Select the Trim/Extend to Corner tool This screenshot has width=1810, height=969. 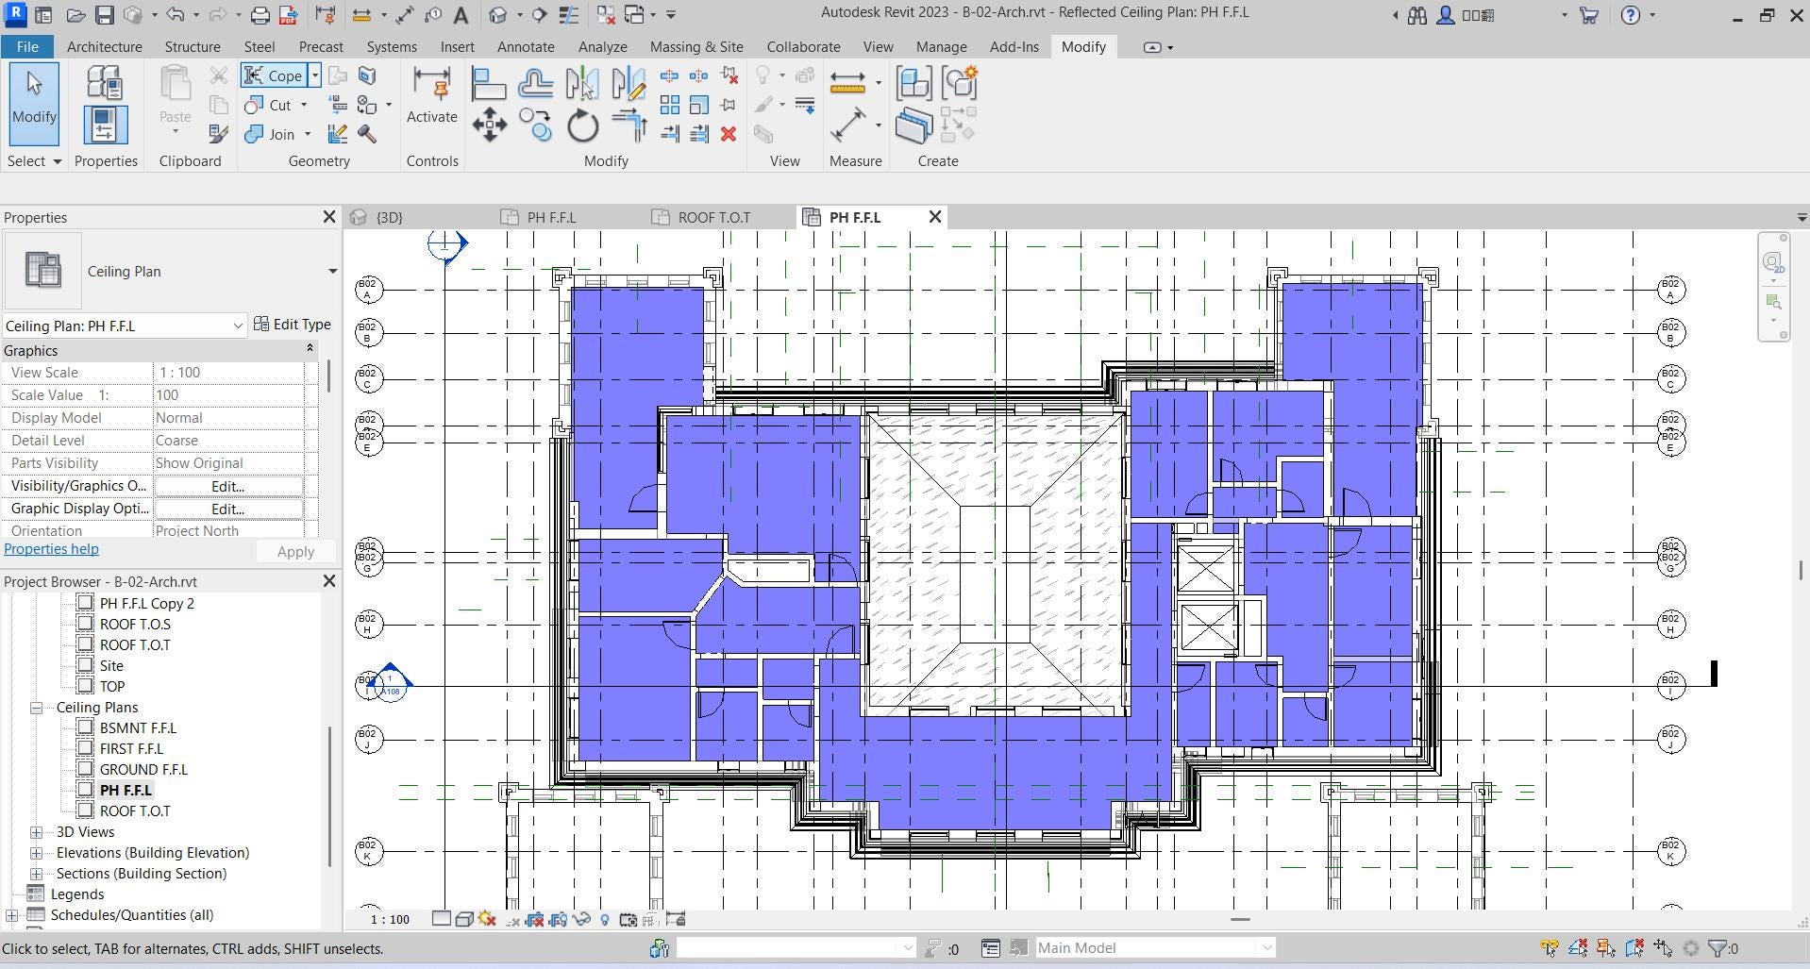tap(628, 125)
